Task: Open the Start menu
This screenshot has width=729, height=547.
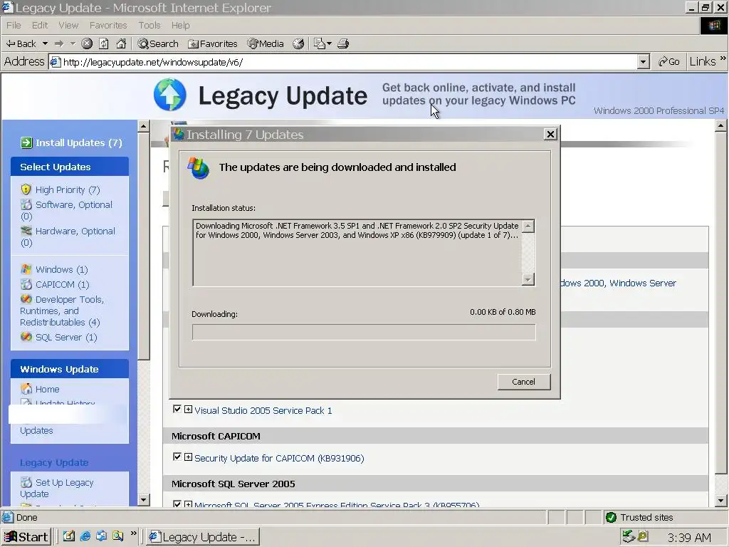Action: [x=26, y=537]
